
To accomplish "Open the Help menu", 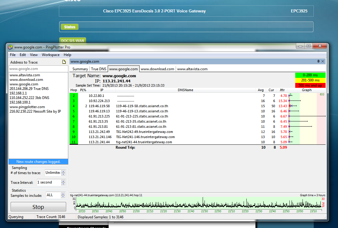I will point(67,55).
